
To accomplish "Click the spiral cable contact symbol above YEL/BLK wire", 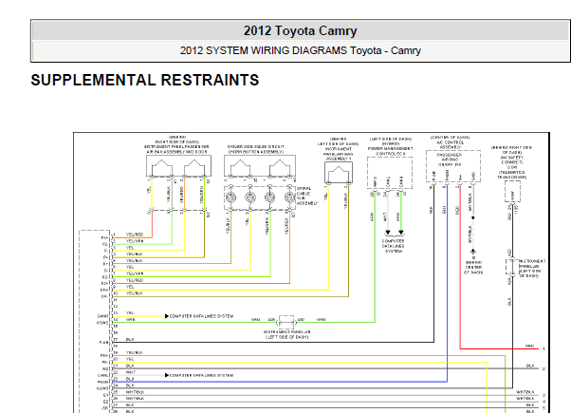I will 230,197.
